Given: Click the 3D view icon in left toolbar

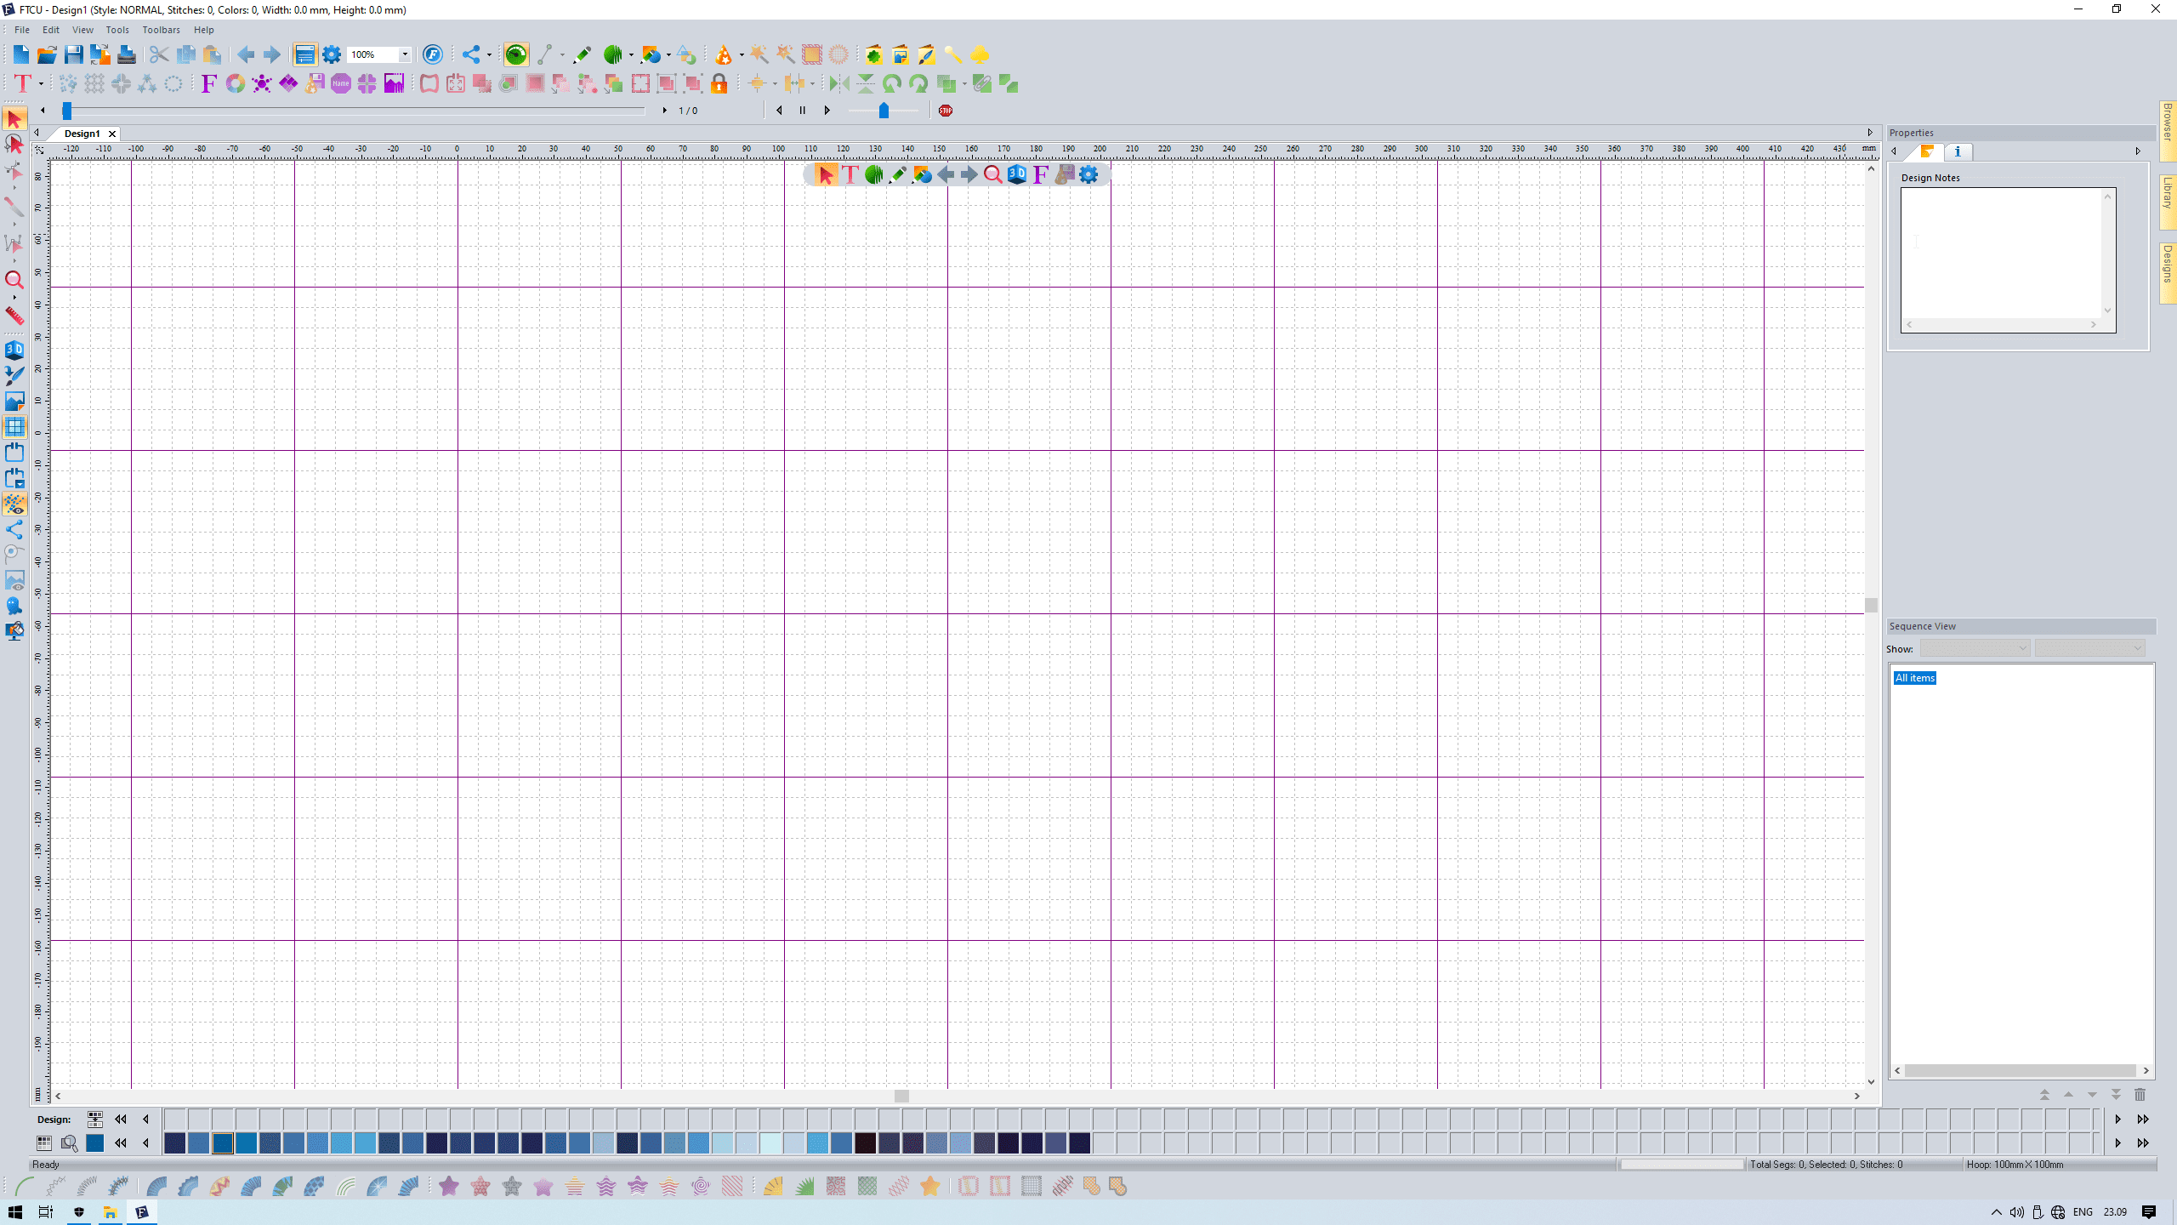Looking at the screenshot, I should pyautogui.click(x=14, y=350).
